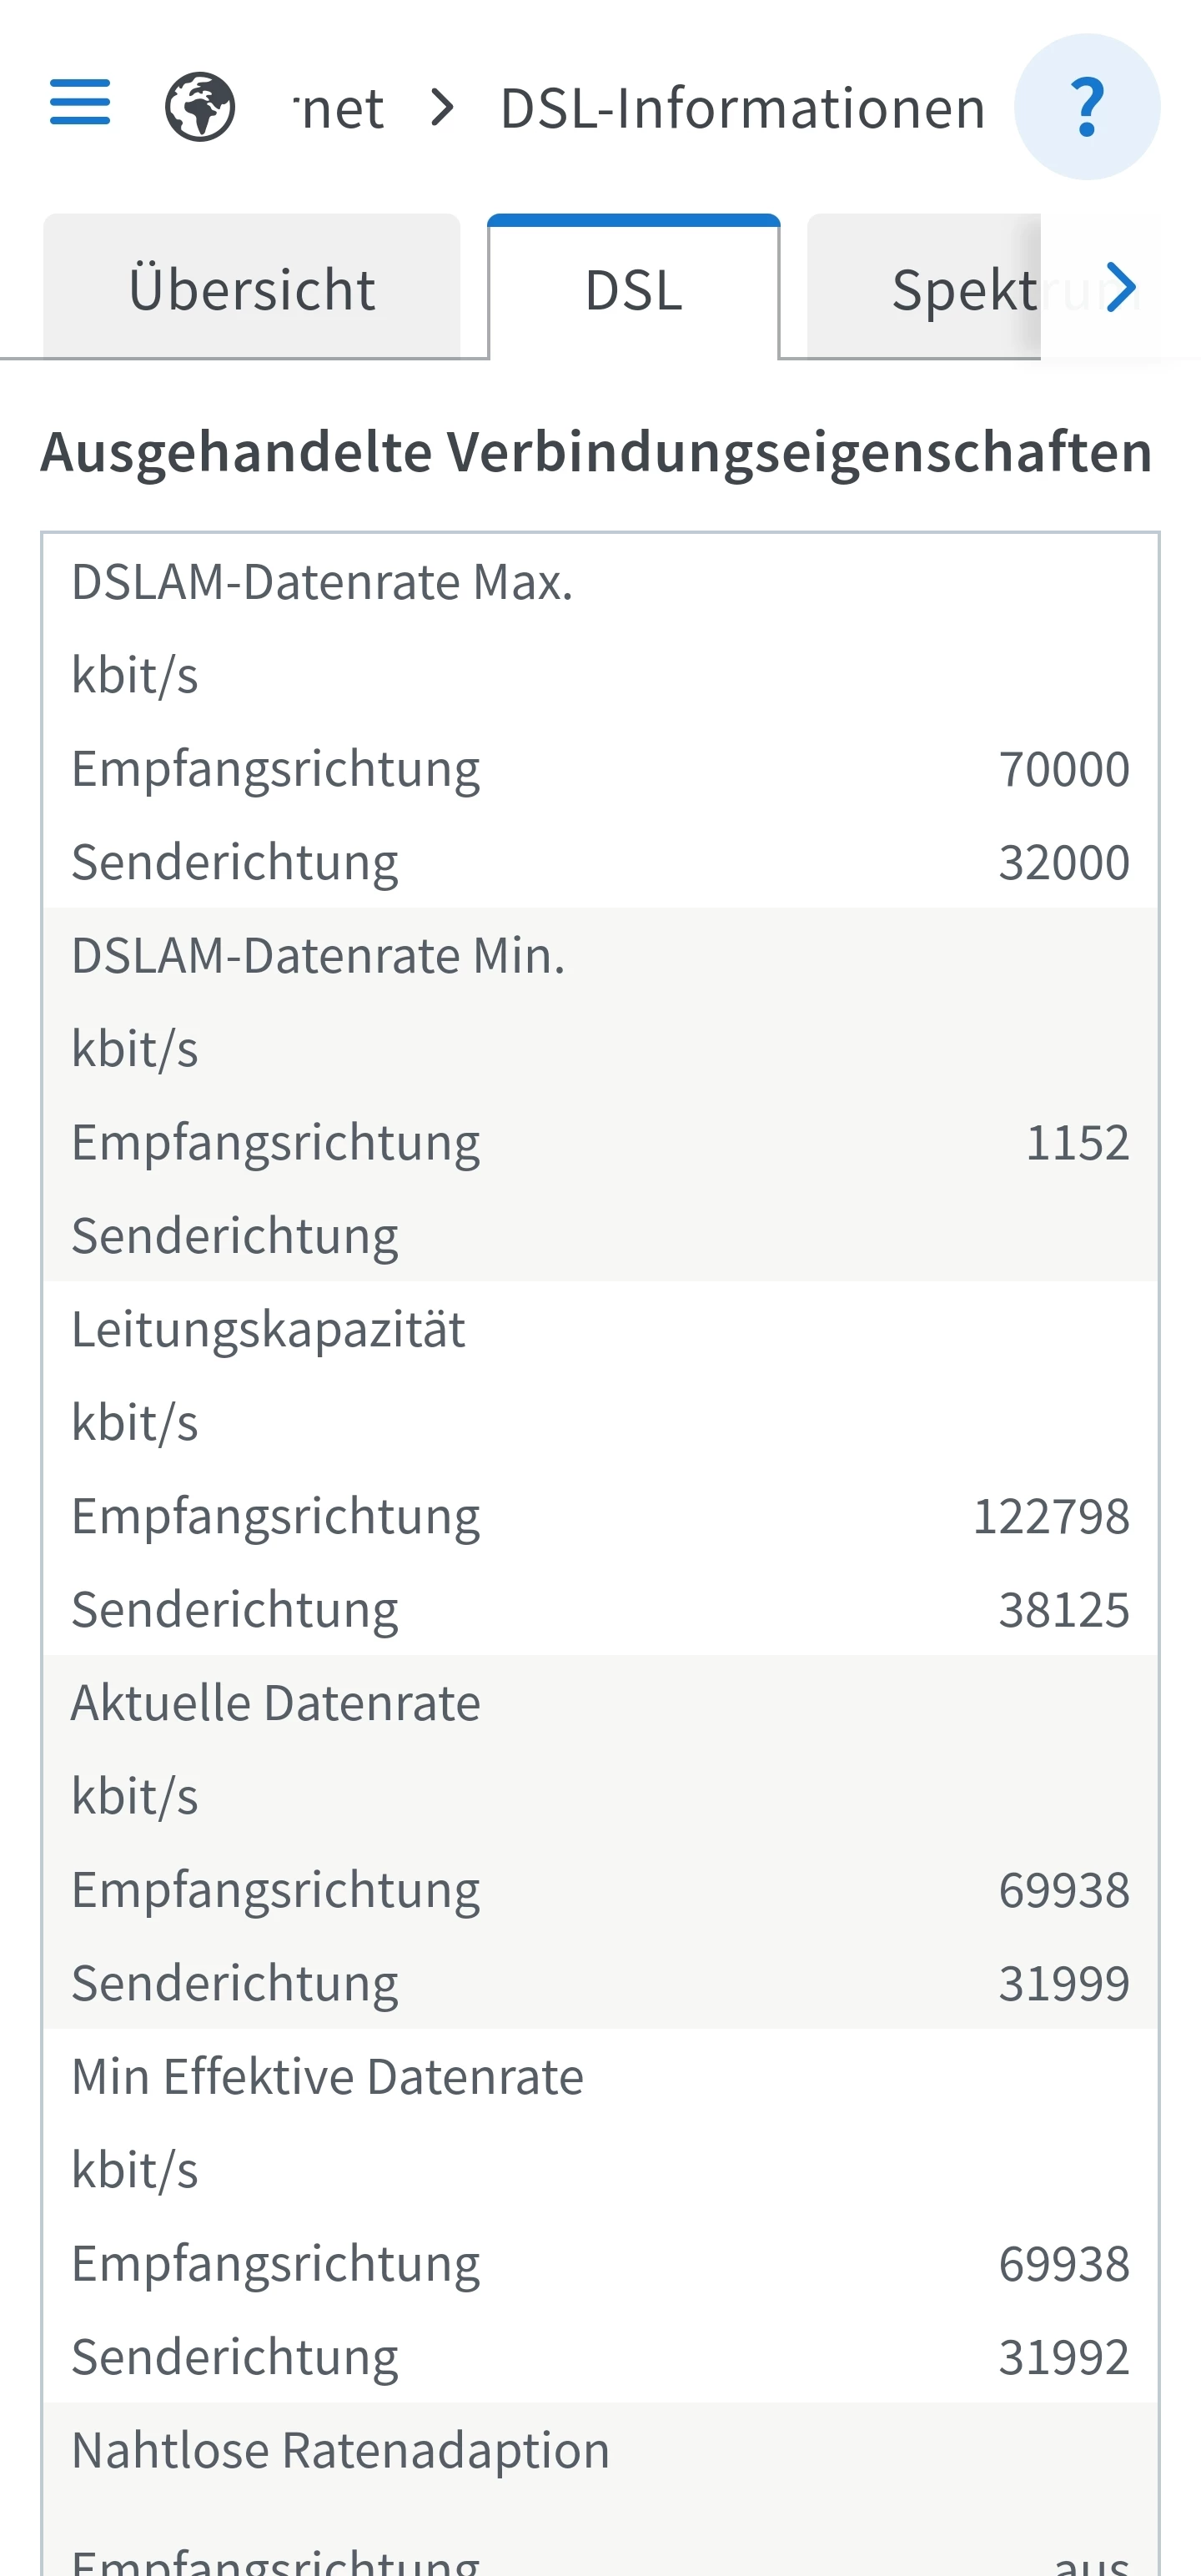Select the DSLAM-Datenrate Min. row label

[x=318, y=956]
